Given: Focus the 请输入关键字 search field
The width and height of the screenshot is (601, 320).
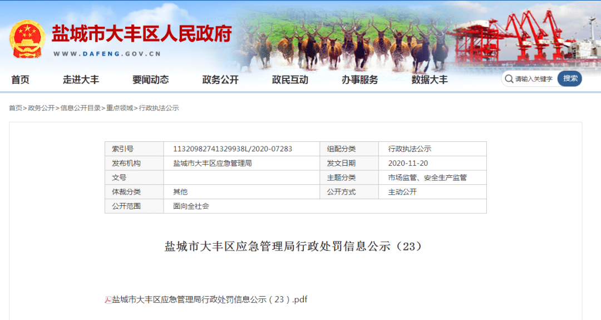Looking at the screenshot, I should click(534, 79).
